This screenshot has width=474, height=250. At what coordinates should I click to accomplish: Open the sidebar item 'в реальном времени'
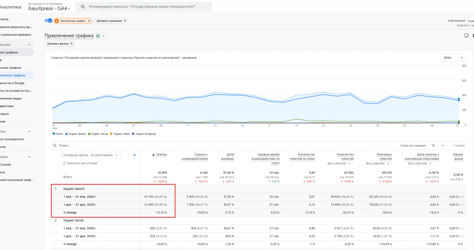pos(15,34)
